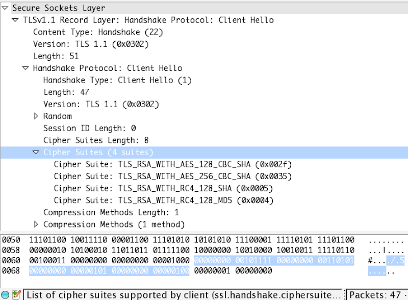Open the capture file comment edit icon

(16, 295)
